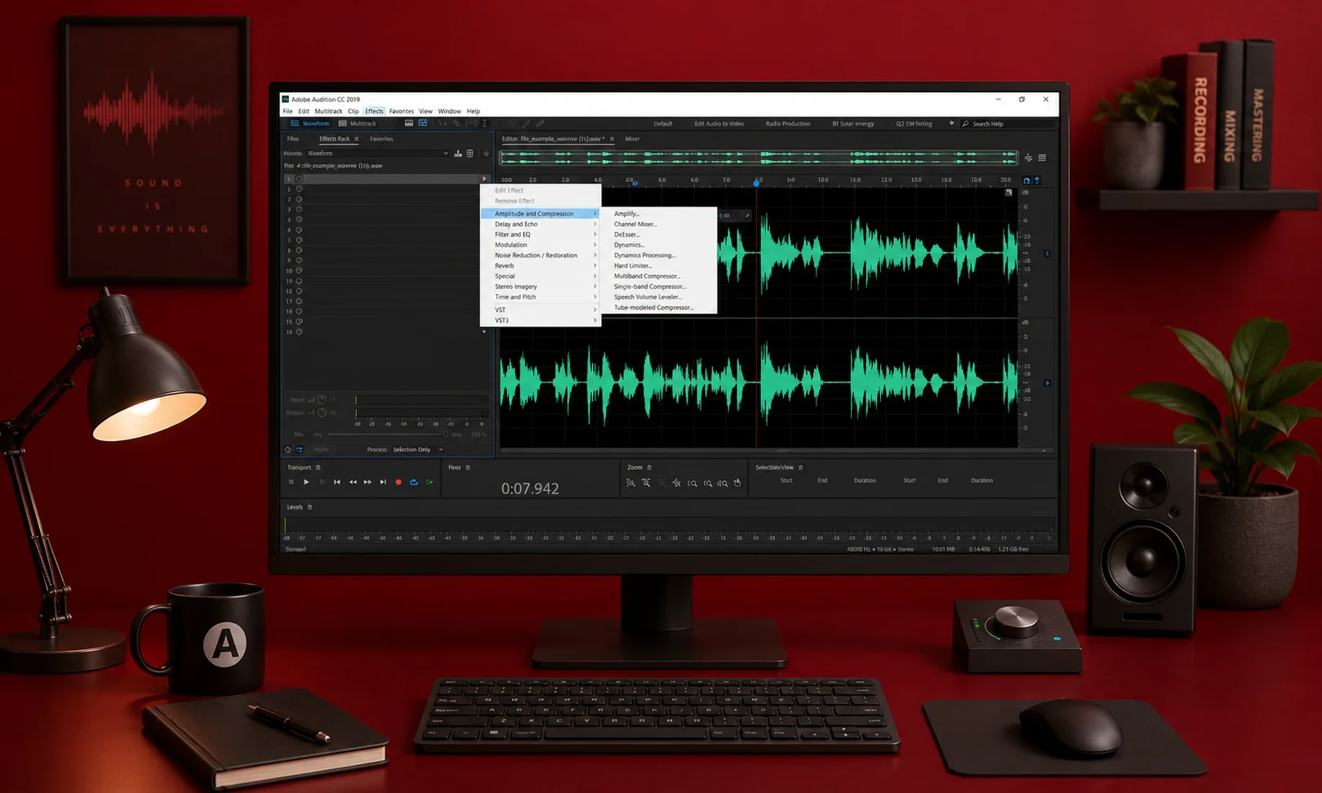The height and width of the screenshot is (793, 1322).
Task: Select the Time Selection tool
Action: click(x=484, y=123)
